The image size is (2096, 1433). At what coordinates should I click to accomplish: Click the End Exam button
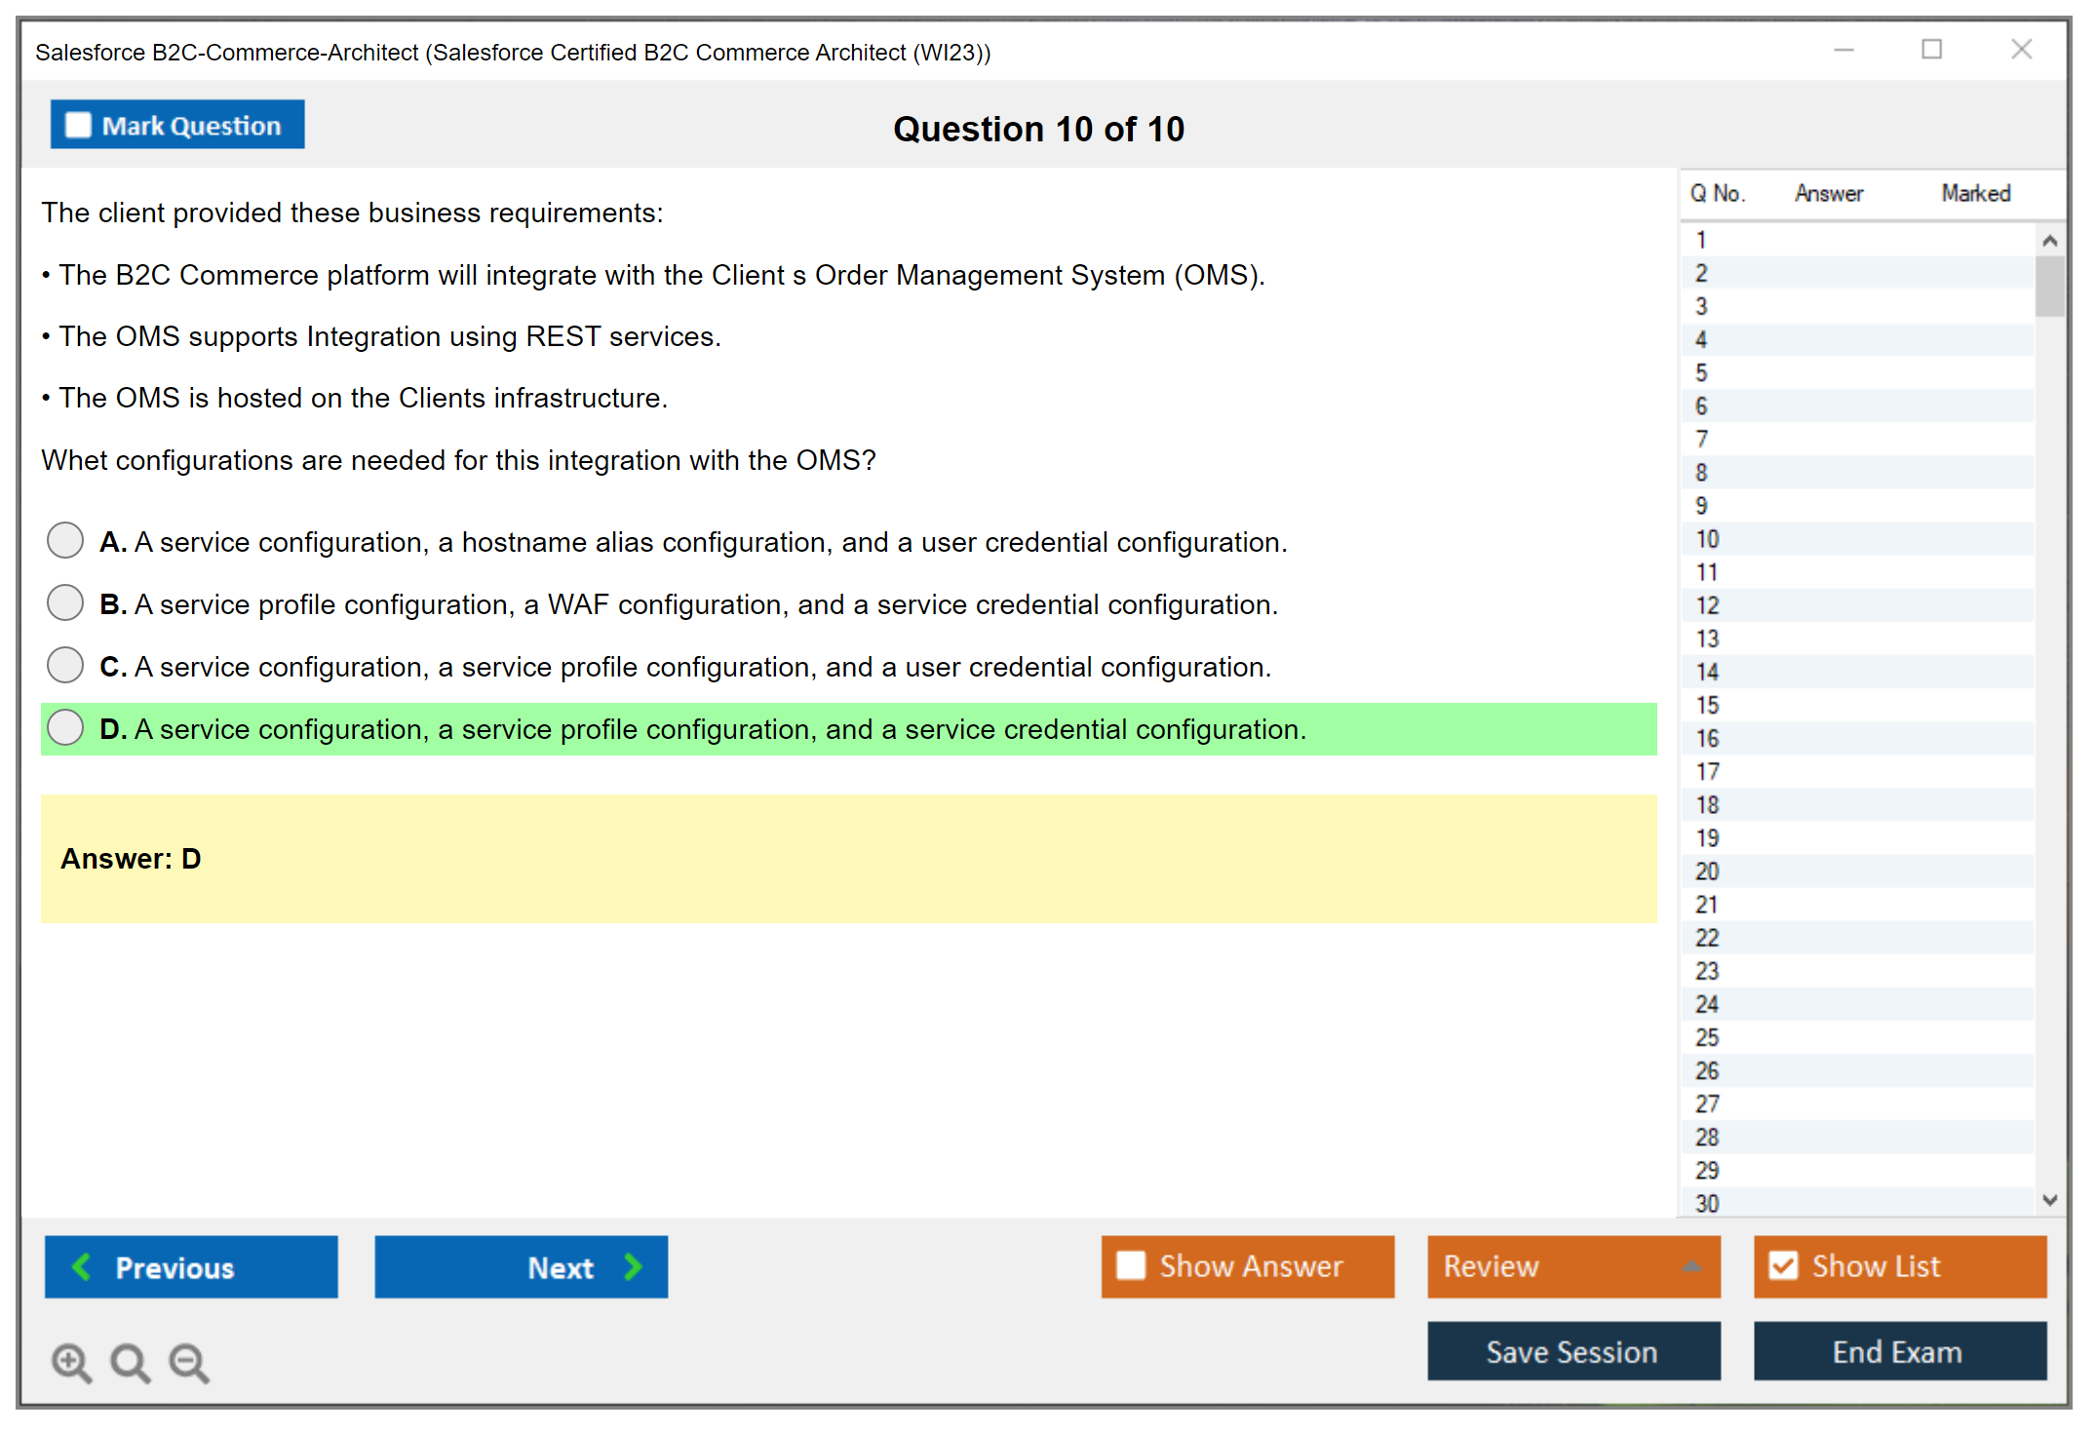1898,1351
